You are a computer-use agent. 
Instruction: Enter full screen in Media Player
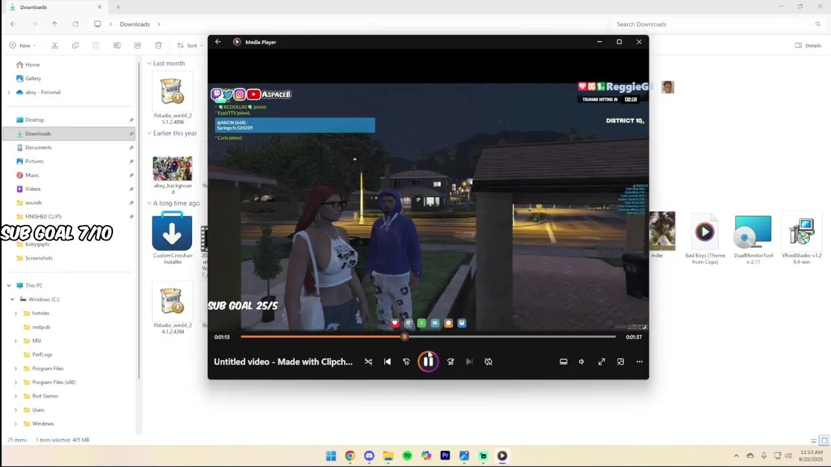[602, 362]
